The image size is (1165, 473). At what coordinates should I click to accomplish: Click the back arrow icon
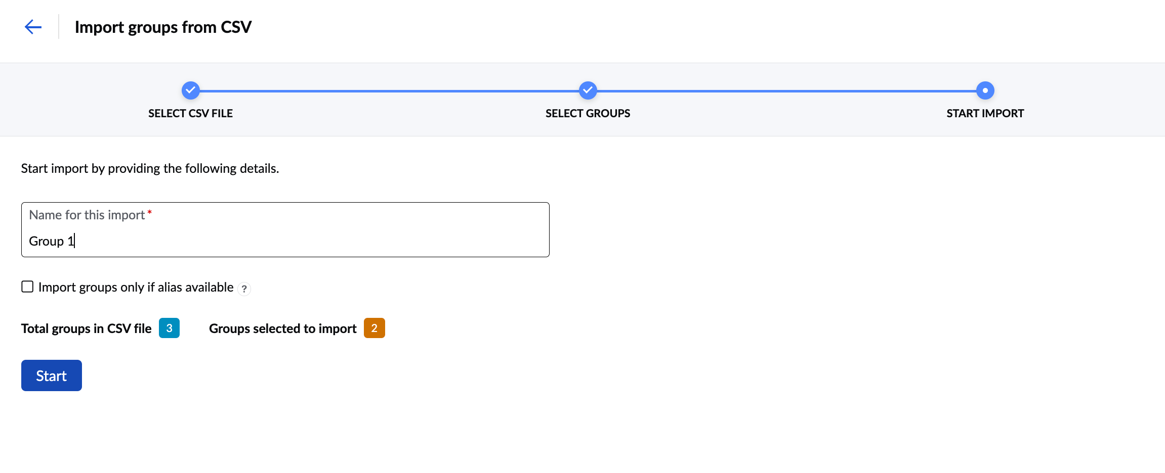tap(33, 27)
